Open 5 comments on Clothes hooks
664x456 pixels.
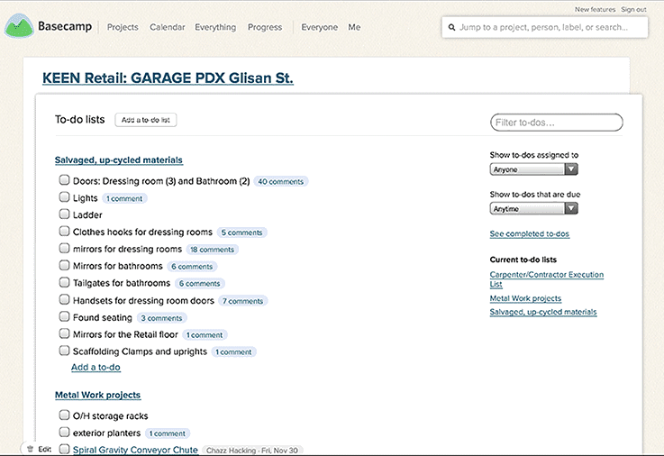pyautogui.click(x=241, y=233)
